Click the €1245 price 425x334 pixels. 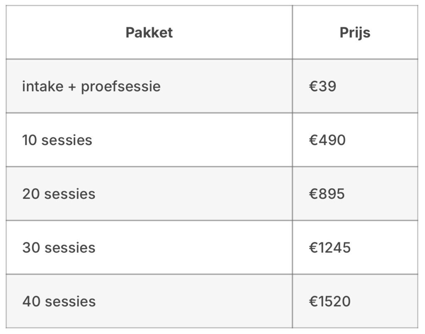pyautogui.click(x=330, y=248)
